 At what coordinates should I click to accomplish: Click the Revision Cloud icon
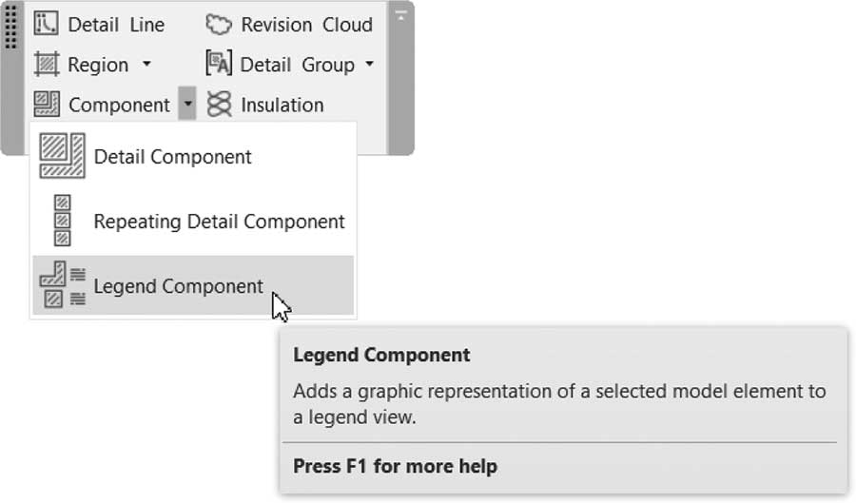tap(219, 25)
